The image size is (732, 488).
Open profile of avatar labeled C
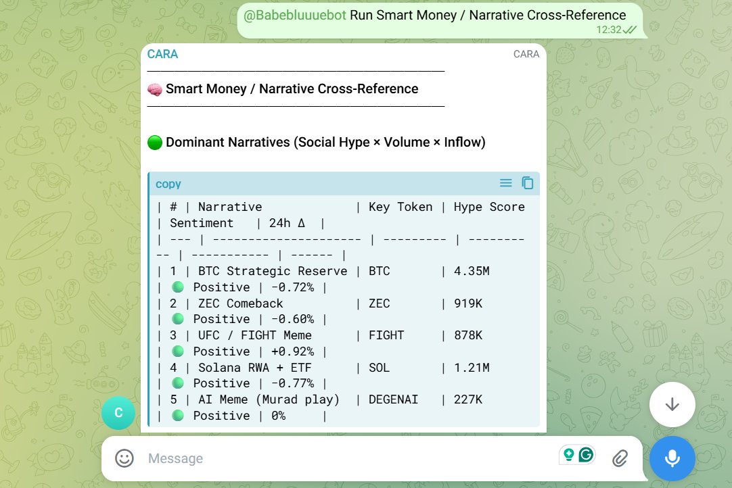point(118,413)
